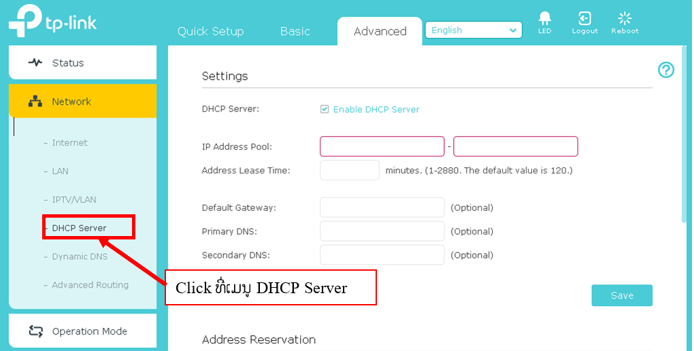Click the Status pulse icon
Viewport: 694px width, 351px height.
coord(35,63)
